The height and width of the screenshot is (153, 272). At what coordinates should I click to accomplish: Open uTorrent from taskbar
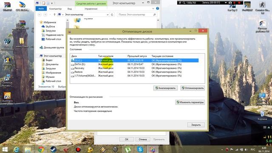coord(127,149)
